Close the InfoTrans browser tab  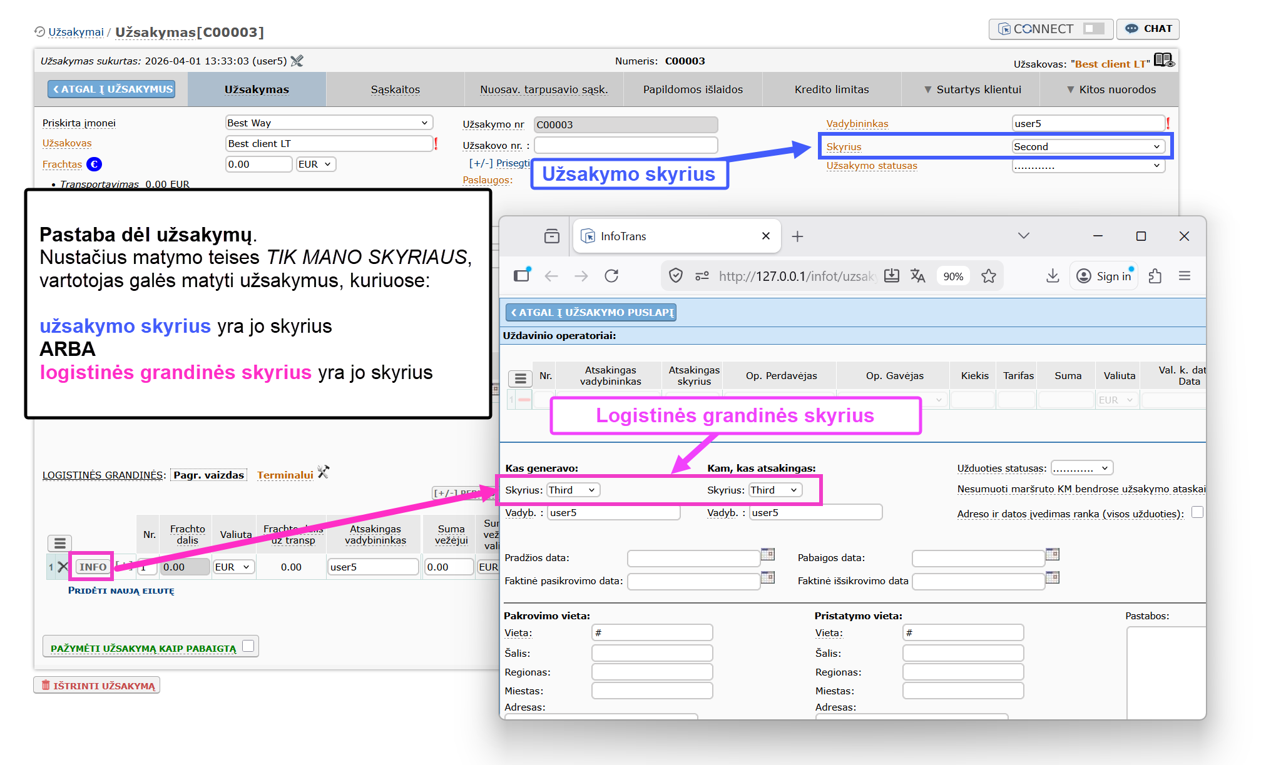click(x=765, y=236)
